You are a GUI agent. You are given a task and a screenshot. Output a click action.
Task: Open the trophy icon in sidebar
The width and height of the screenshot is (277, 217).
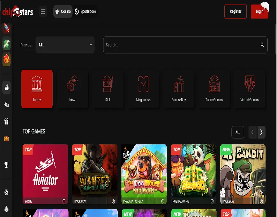click(6, 165)
